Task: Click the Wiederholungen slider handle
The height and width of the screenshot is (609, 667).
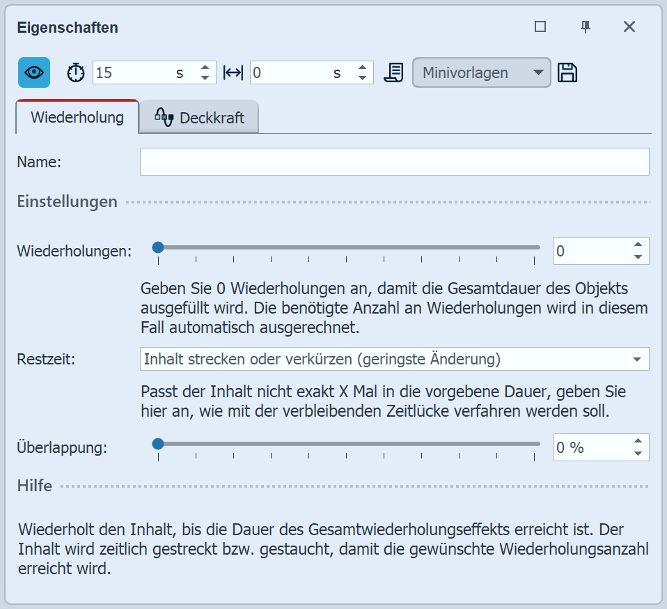Action: [158, 247]
